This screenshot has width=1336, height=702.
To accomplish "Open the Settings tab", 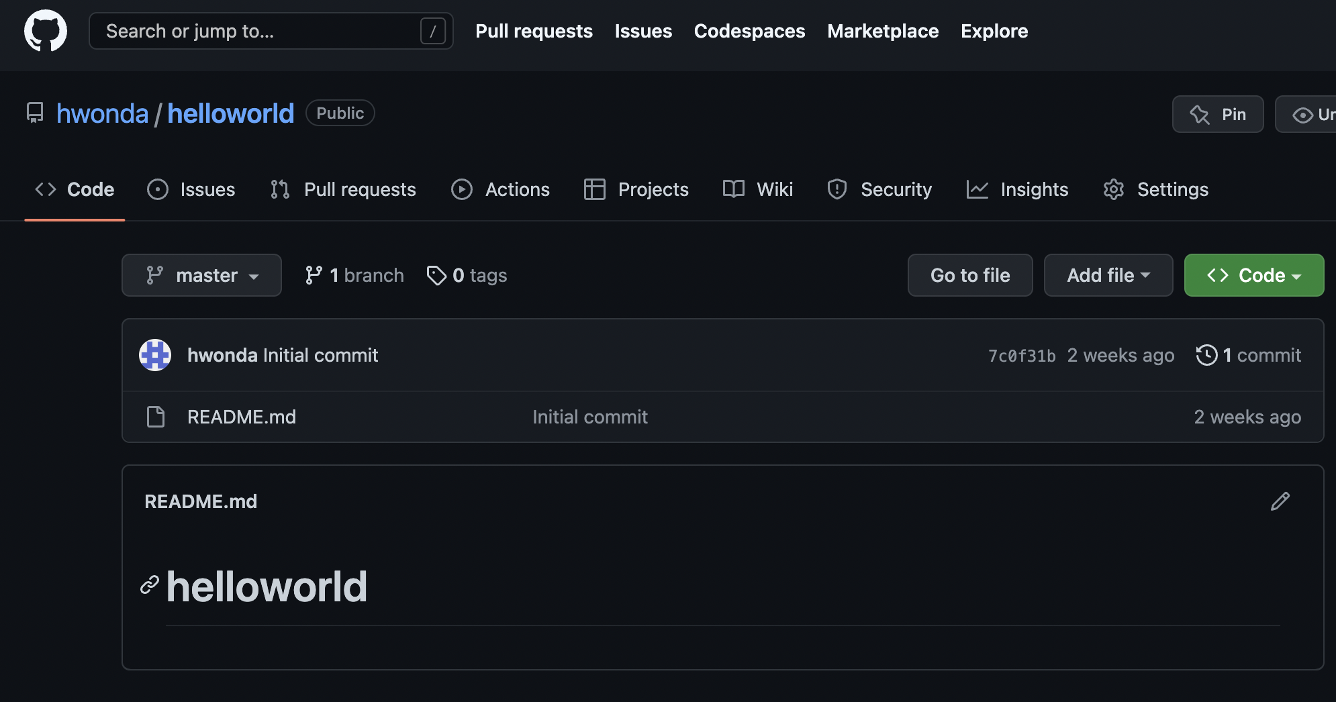I will coord(1155,189).
